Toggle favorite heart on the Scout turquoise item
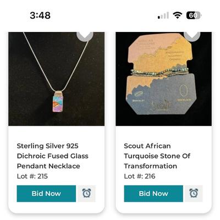This screenshot has width=220, height=220. [x=192, y=36]
